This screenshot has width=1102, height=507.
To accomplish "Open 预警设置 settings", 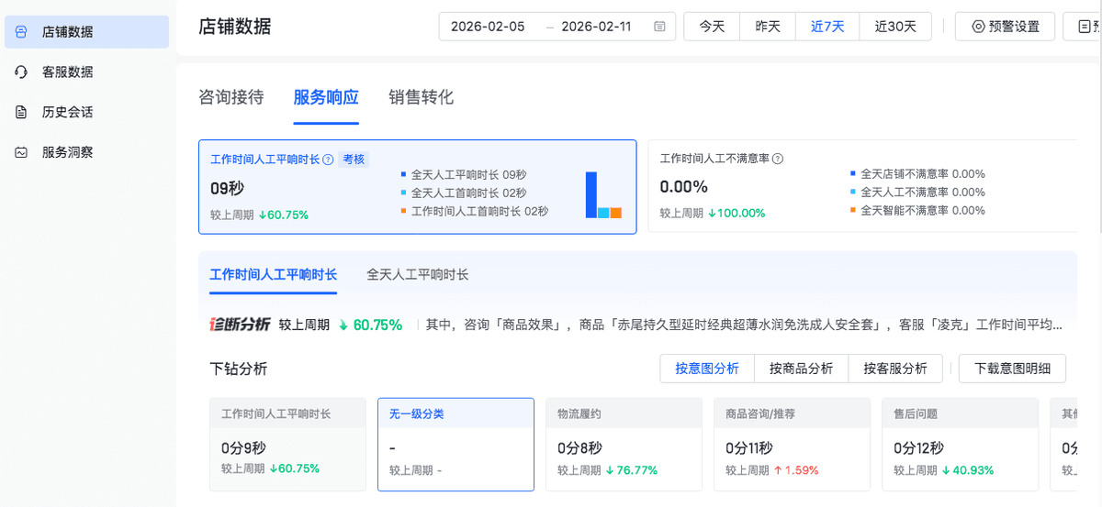I will 1006,27.
